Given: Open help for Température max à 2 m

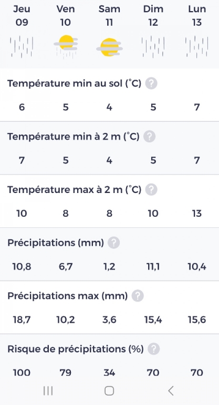Looking at the screenshot, I should coord(151,190).
